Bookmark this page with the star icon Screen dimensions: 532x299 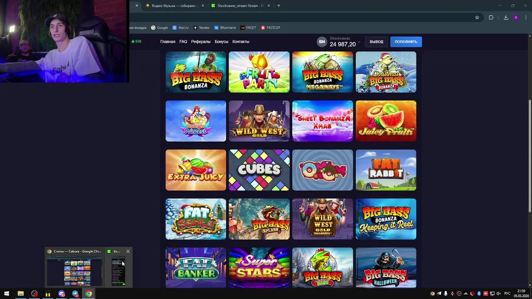(x=477, y=17)
